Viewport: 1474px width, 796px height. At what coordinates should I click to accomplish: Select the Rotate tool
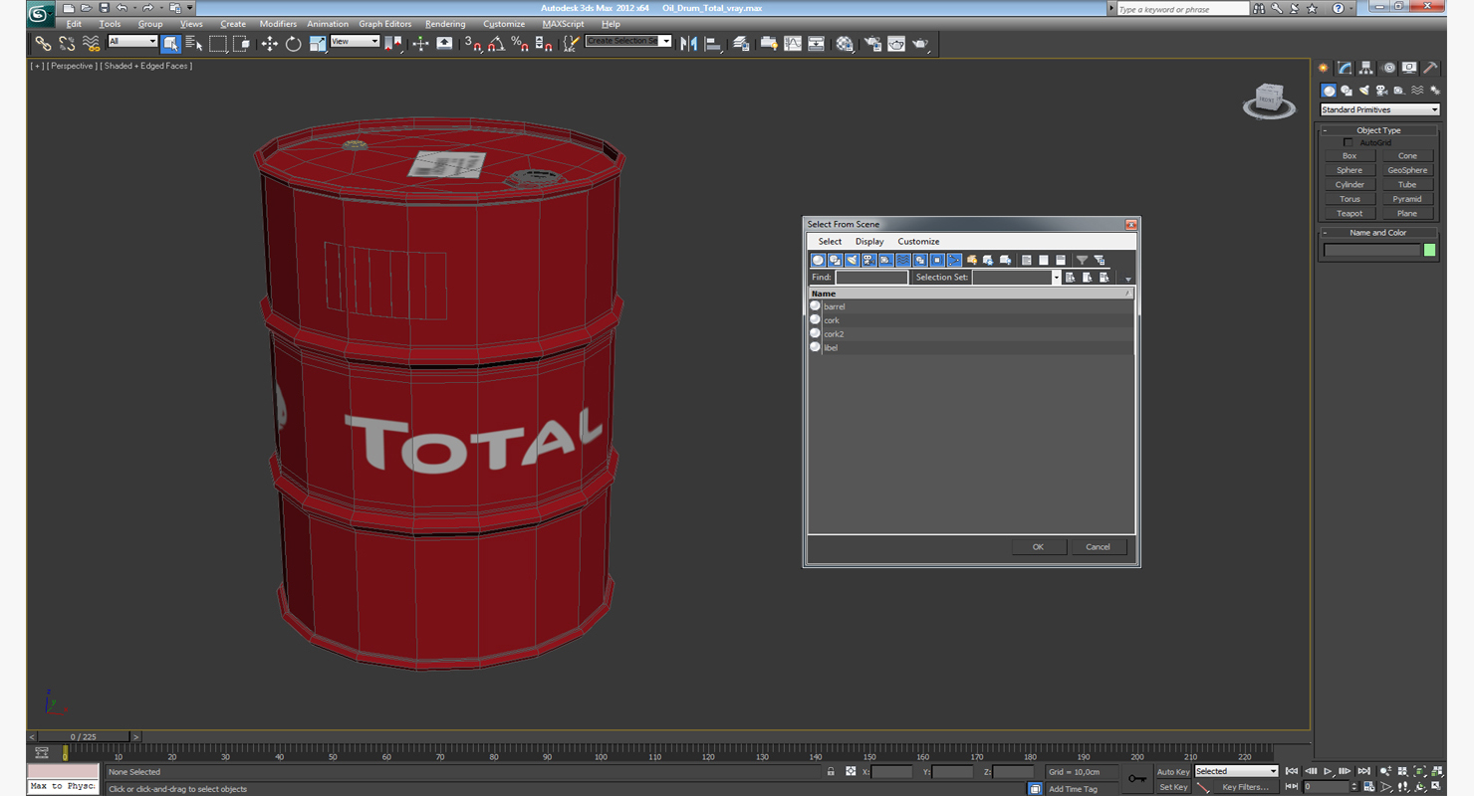(x=293, y=44)
